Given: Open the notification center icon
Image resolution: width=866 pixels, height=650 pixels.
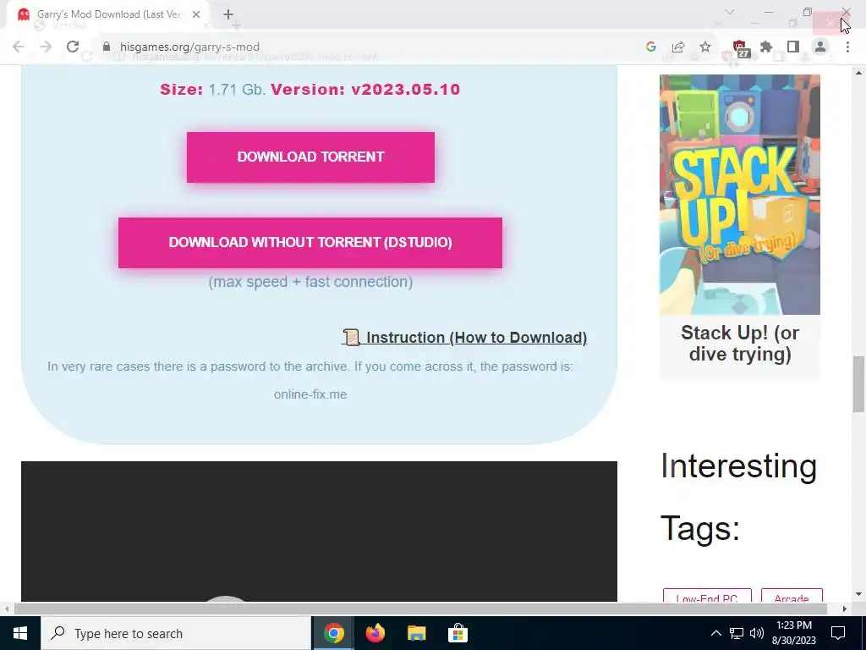Looking at the screenshot, I should coord(838,633).
